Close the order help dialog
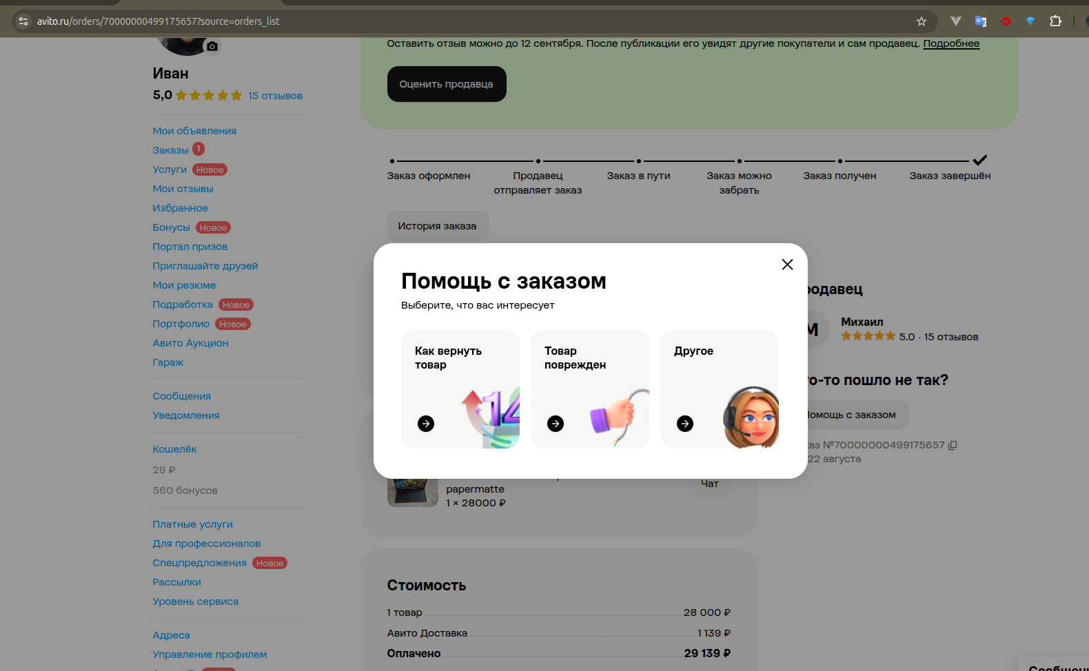Screen dimensions: 1089x671 pyautogui.click(x=787, y=265)
